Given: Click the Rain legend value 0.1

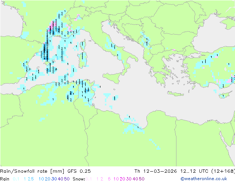Looking at the screenshot, I should pos(16,179).
